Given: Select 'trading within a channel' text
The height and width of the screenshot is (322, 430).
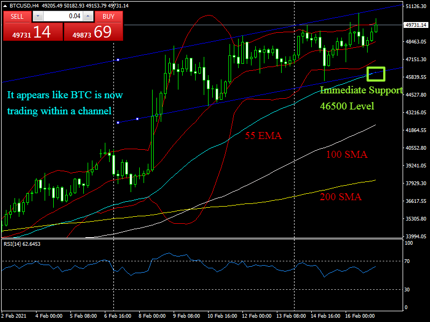Looking at the screenshot, I should pyautogui.click(x=59, y=111).
